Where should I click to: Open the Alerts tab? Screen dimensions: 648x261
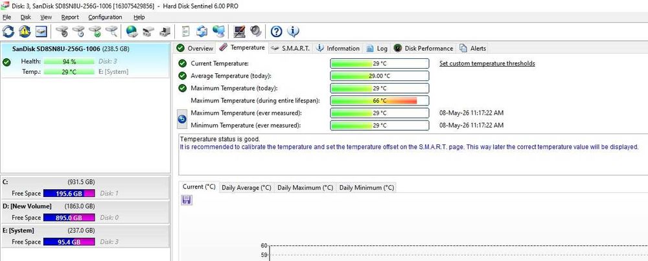tap(473, 49)
